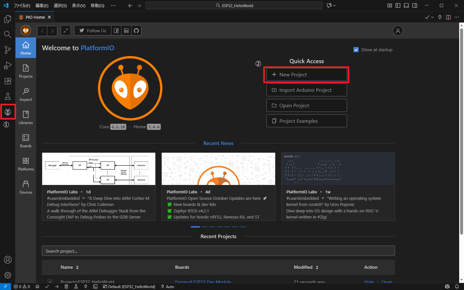Click the Project Examples button
Viewport: 464px width, 290px height.
click(306, 121)
